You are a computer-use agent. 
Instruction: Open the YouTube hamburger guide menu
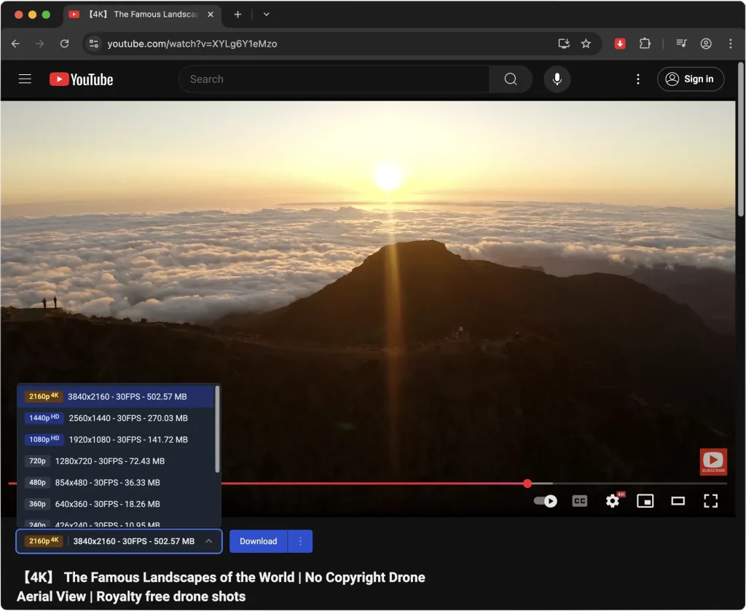[x=25, y=79]
